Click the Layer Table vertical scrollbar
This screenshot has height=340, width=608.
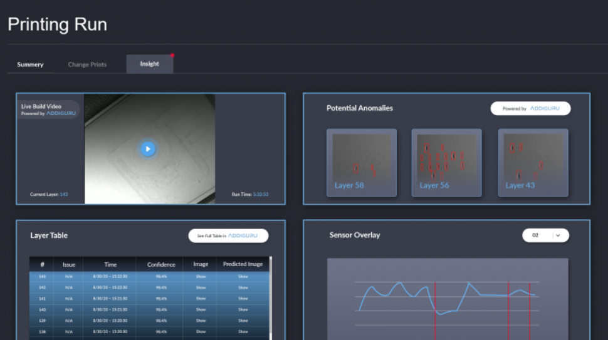point(270,294)
